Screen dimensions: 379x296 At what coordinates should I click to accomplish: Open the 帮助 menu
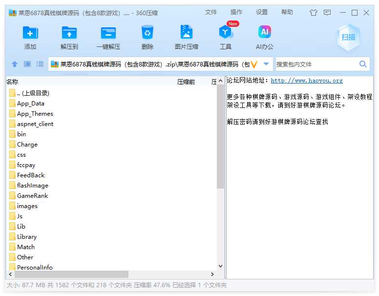tap(287, 12)
